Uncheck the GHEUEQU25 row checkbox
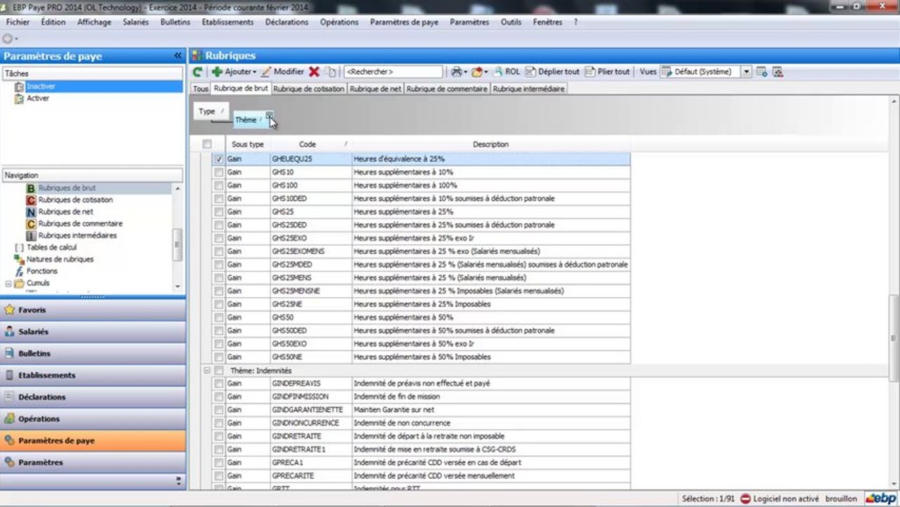The width and height of the screenshot is (900, 507). tap(219, 160)
